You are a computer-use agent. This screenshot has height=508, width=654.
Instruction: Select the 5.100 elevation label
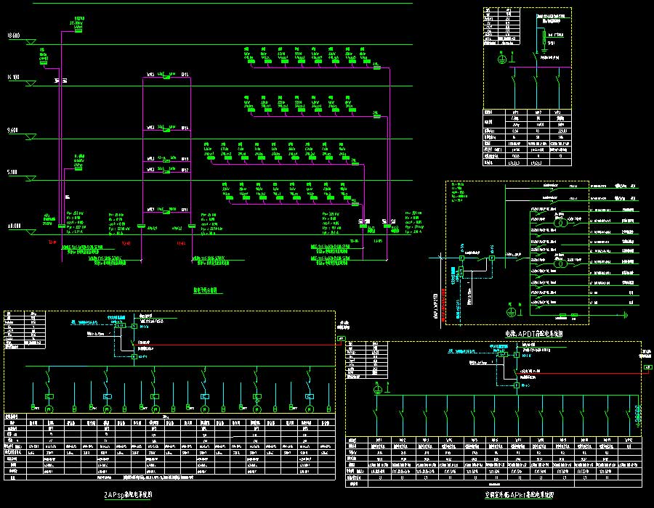tap(12, 173)
